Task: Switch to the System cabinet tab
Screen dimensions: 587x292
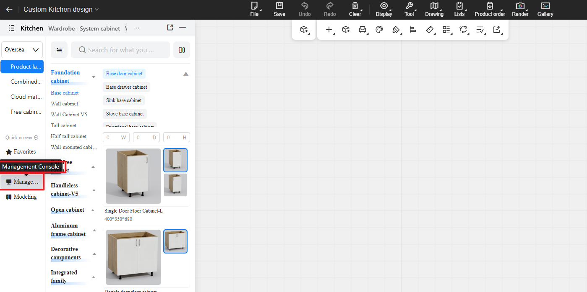Action: [100, 28]
